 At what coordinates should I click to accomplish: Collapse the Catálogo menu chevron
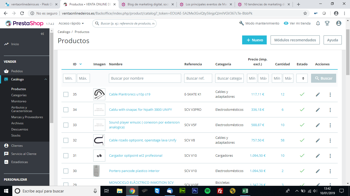46,79
